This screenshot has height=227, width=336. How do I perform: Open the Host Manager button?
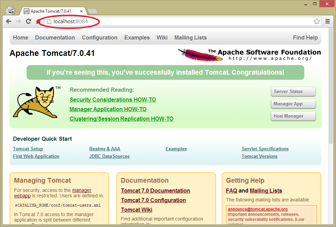293,116
